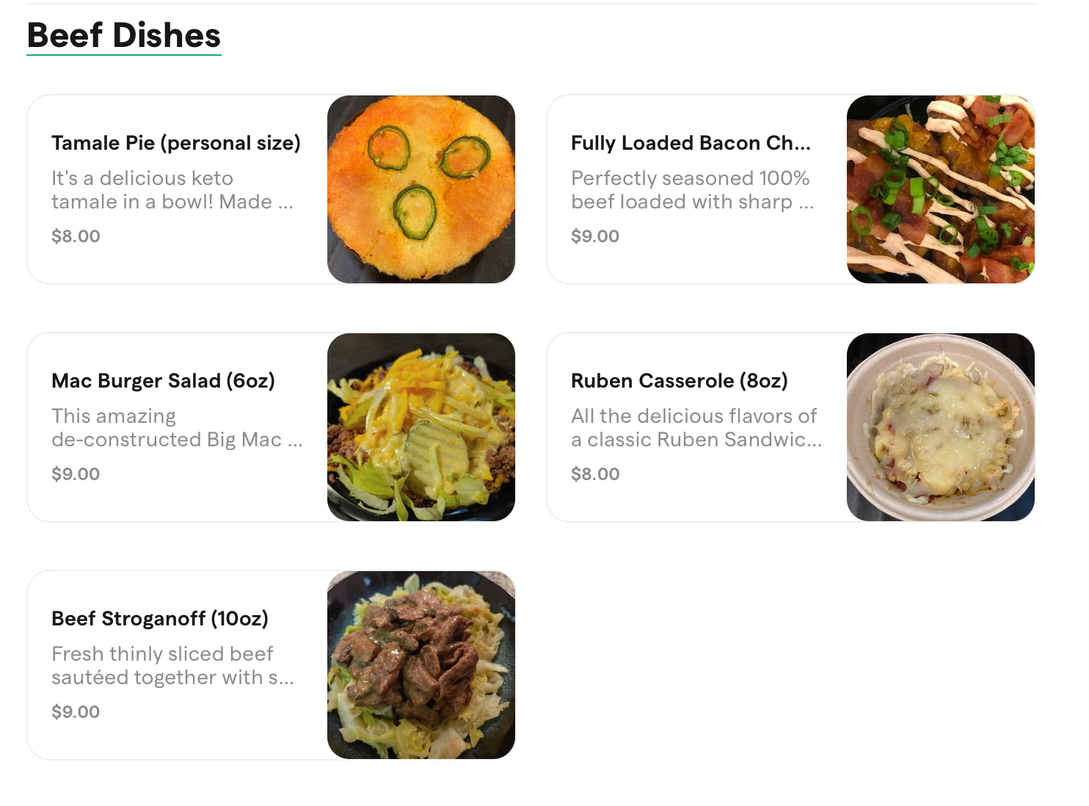The image size is (1089, 806).
Task: Select the Fully Loaded Bacon Ch... title
Action: 691,142
